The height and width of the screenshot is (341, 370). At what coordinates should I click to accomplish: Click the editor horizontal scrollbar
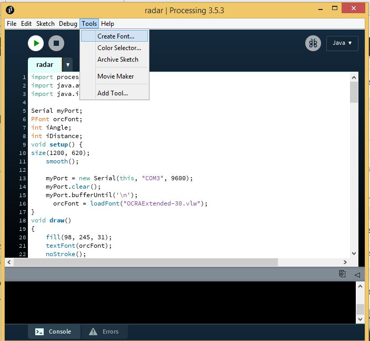(x=142, y=262)
